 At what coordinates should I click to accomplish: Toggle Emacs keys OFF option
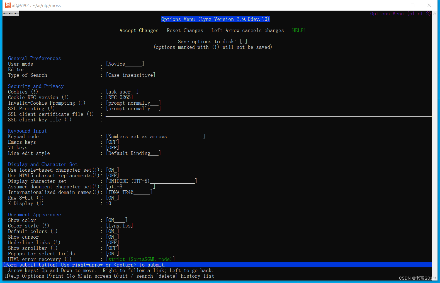[x=112, y=142]
